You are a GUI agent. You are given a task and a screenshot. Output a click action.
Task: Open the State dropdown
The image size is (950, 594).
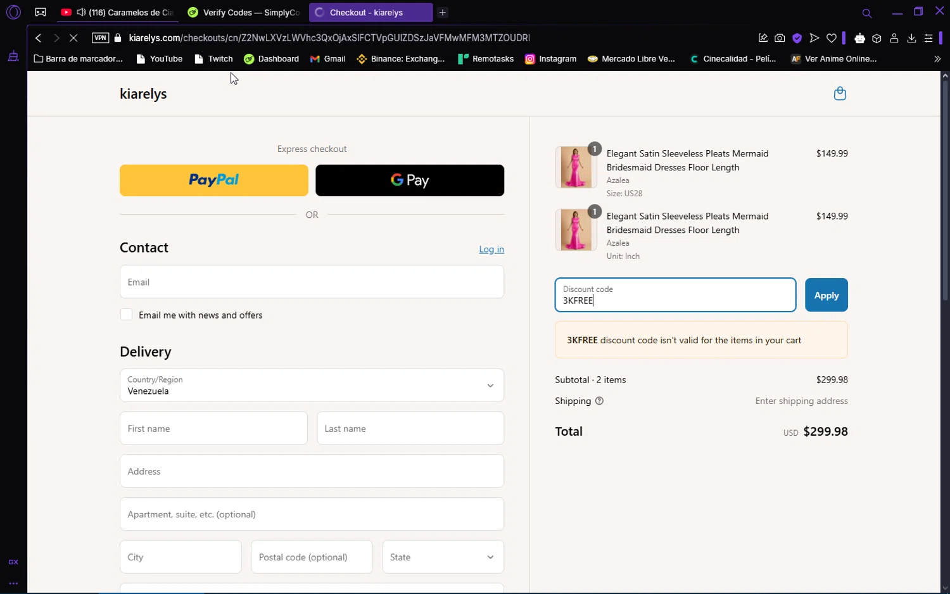[x=443, y=557]
